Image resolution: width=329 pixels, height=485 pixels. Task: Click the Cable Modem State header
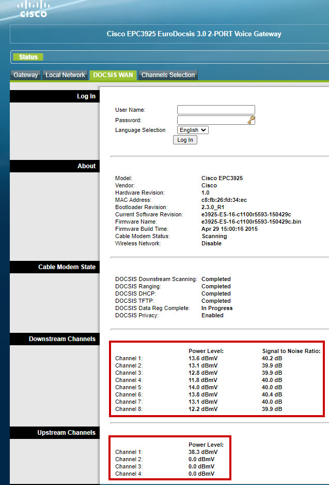coord(54,267)
